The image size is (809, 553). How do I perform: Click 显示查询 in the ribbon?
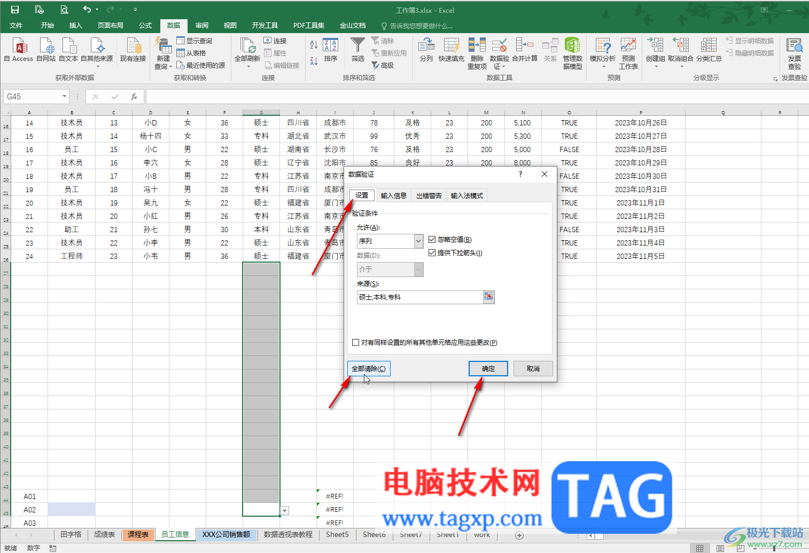tap(195, 41)
